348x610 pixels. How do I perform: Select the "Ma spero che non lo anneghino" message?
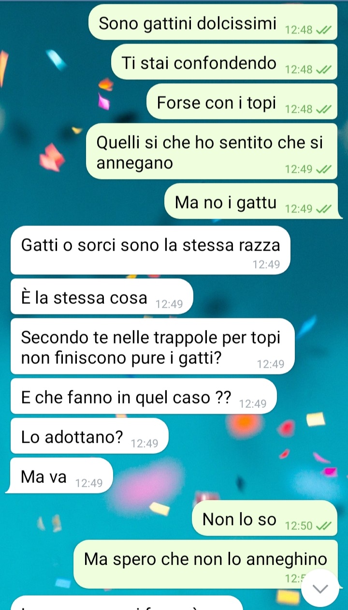point(205,565)
